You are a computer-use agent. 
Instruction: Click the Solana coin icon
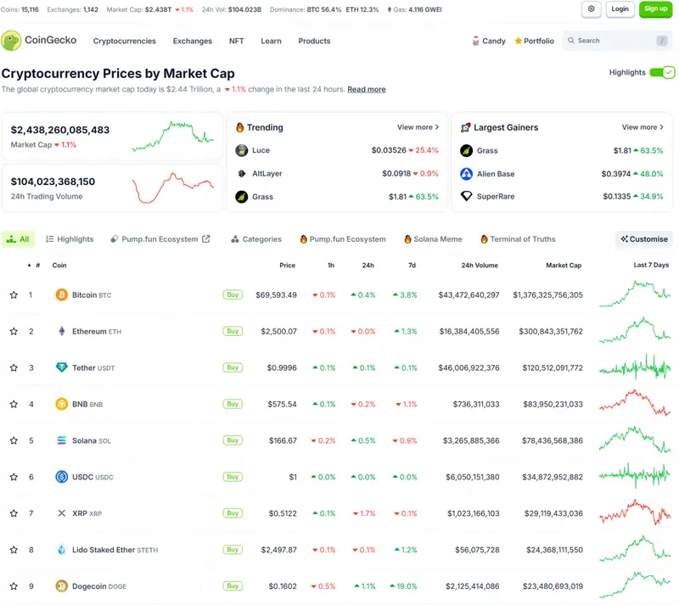(61, 440)
